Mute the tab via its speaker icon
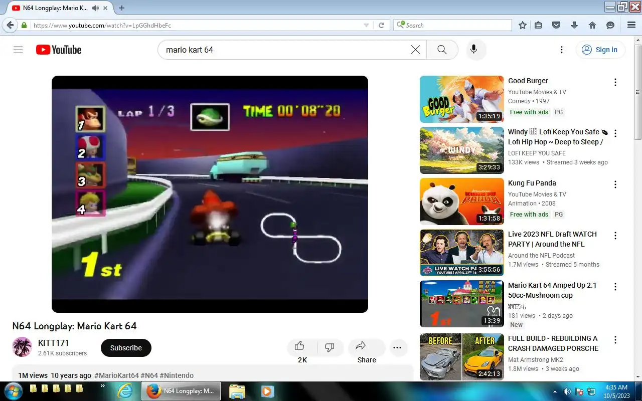This screenshot has width=642, height=401. pos(95,8)
